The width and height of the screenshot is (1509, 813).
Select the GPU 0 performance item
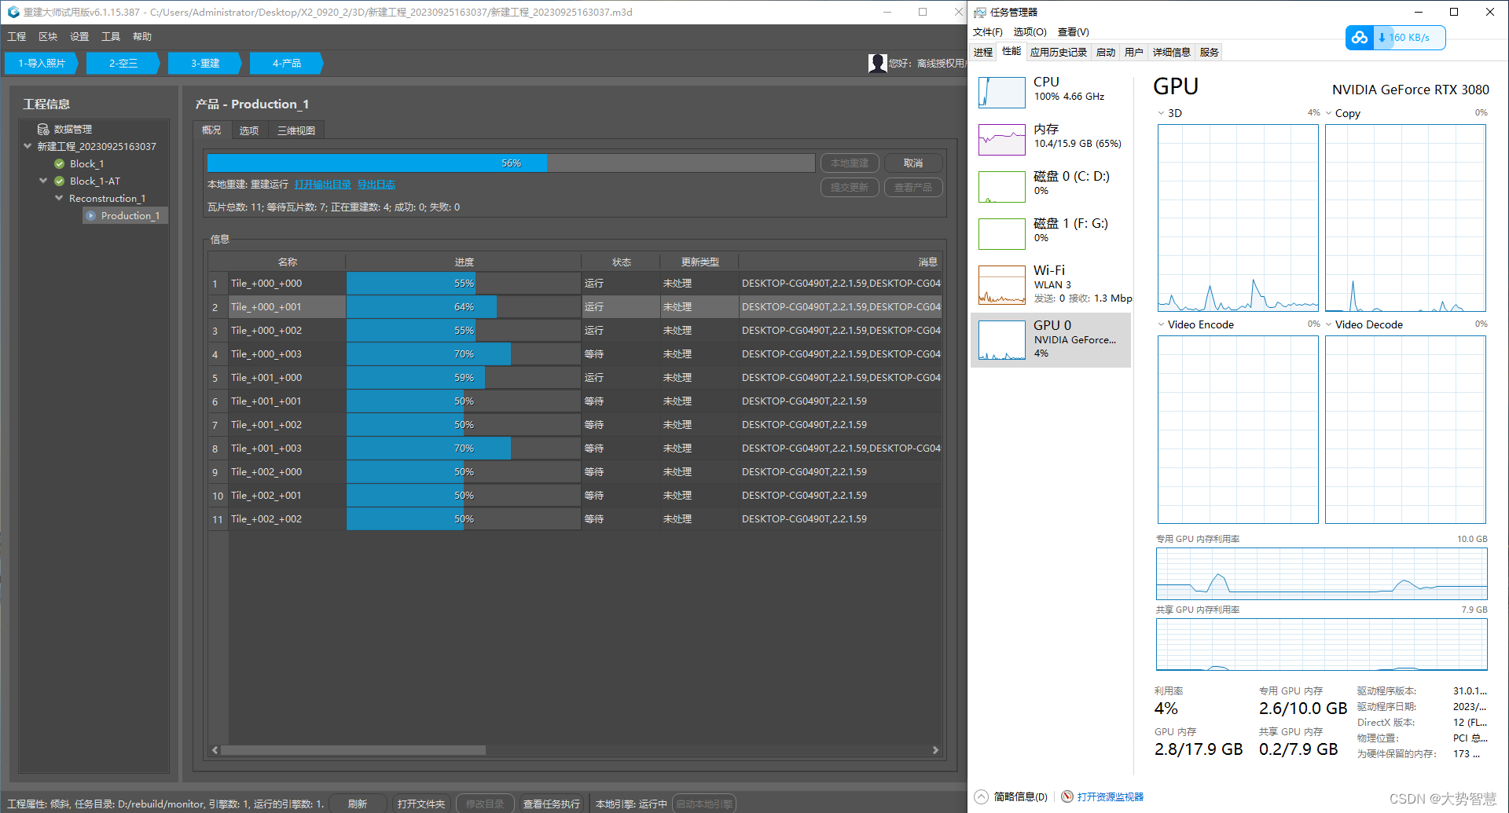coord(1051,340)
